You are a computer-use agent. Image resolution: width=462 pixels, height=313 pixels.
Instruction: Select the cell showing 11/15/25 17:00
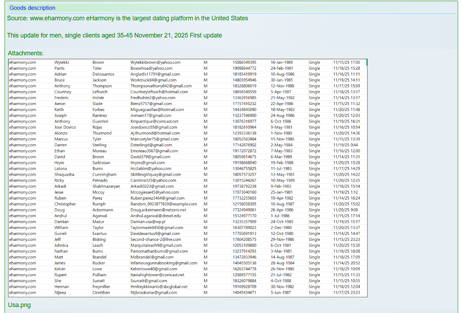(346, 62)
